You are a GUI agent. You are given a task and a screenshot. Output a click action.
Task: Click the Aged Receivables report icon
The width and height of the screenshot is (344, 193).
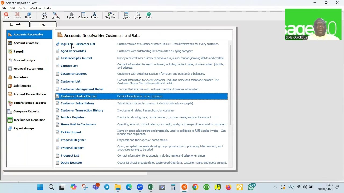(x=58, y=51)
